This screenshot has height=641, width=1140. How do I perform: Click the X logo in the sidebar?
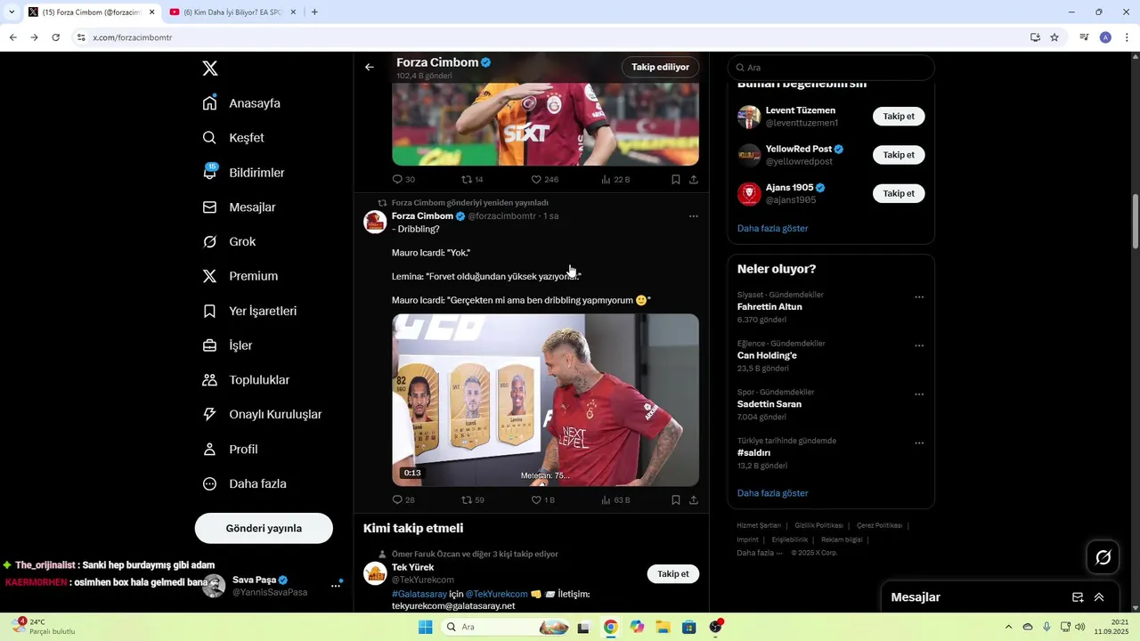click(x=209, y=69)
